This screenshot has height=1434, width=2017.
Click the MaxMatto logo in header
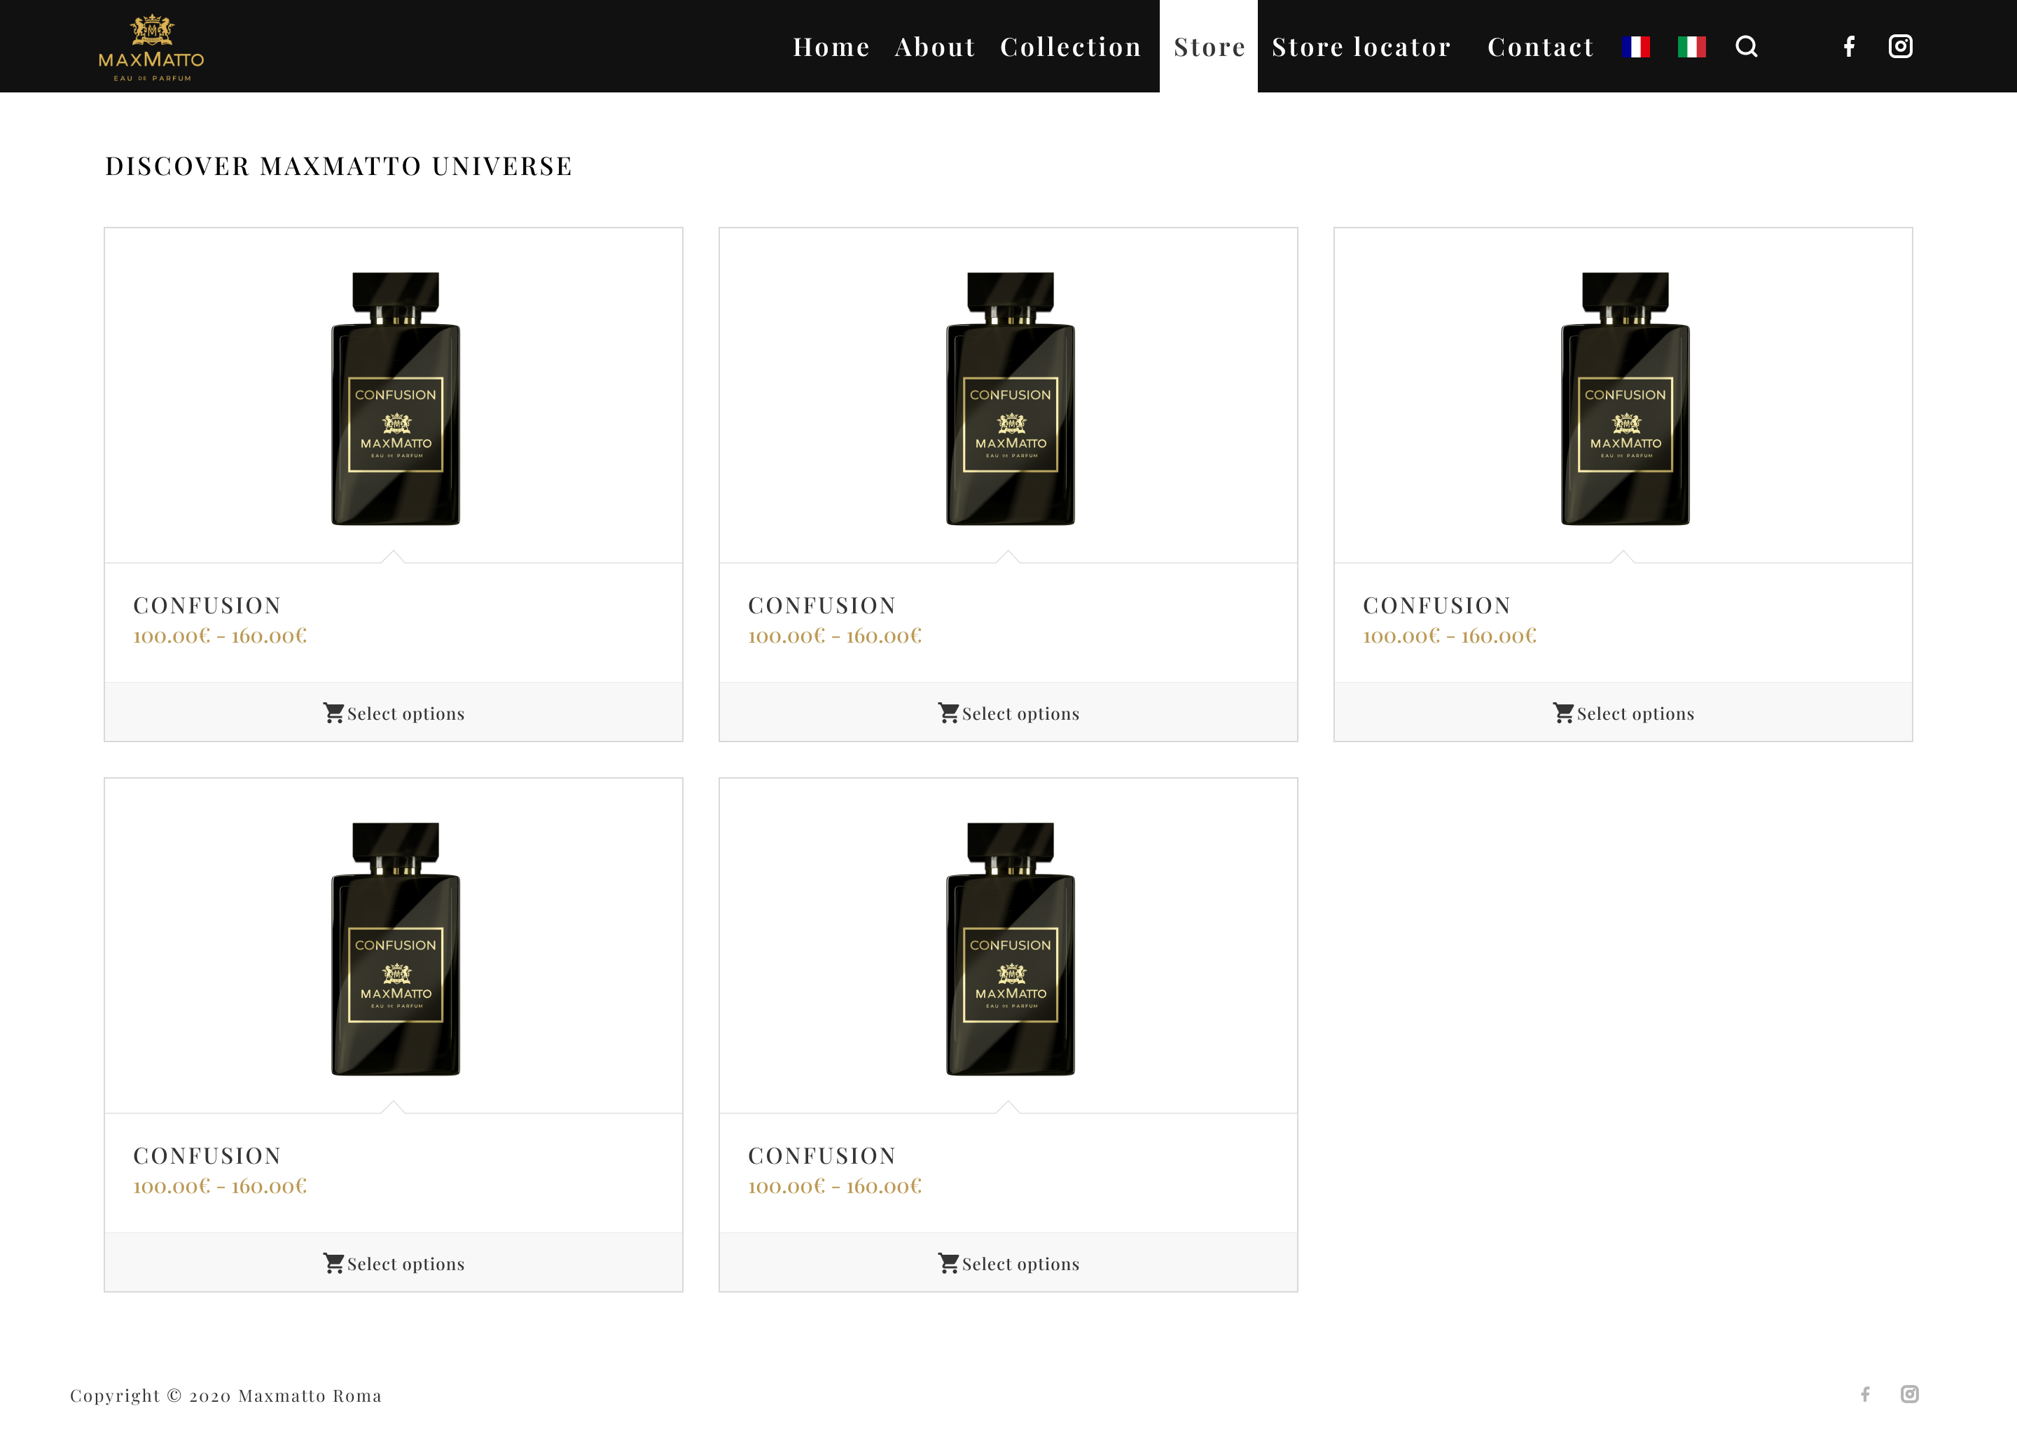pyautogui.click(x=151, y=48)
